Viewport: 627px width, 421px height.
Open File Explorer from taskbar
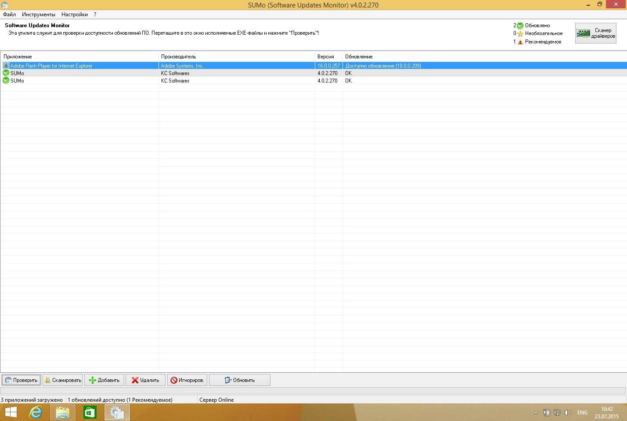62,413
